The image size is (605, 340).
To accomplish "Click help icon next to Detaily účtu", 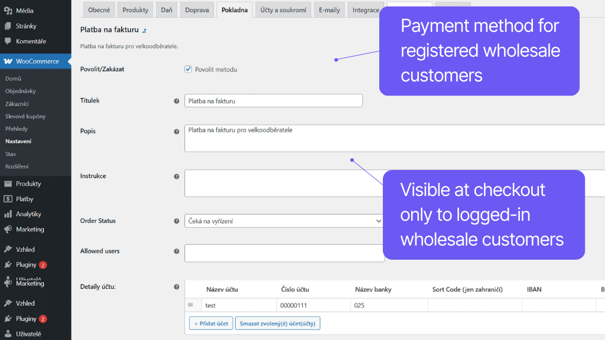I will (x=176, y=287).
